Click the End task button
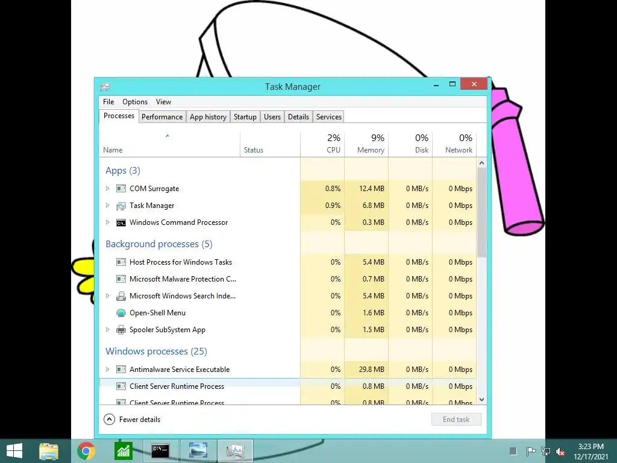 (456, 420)
